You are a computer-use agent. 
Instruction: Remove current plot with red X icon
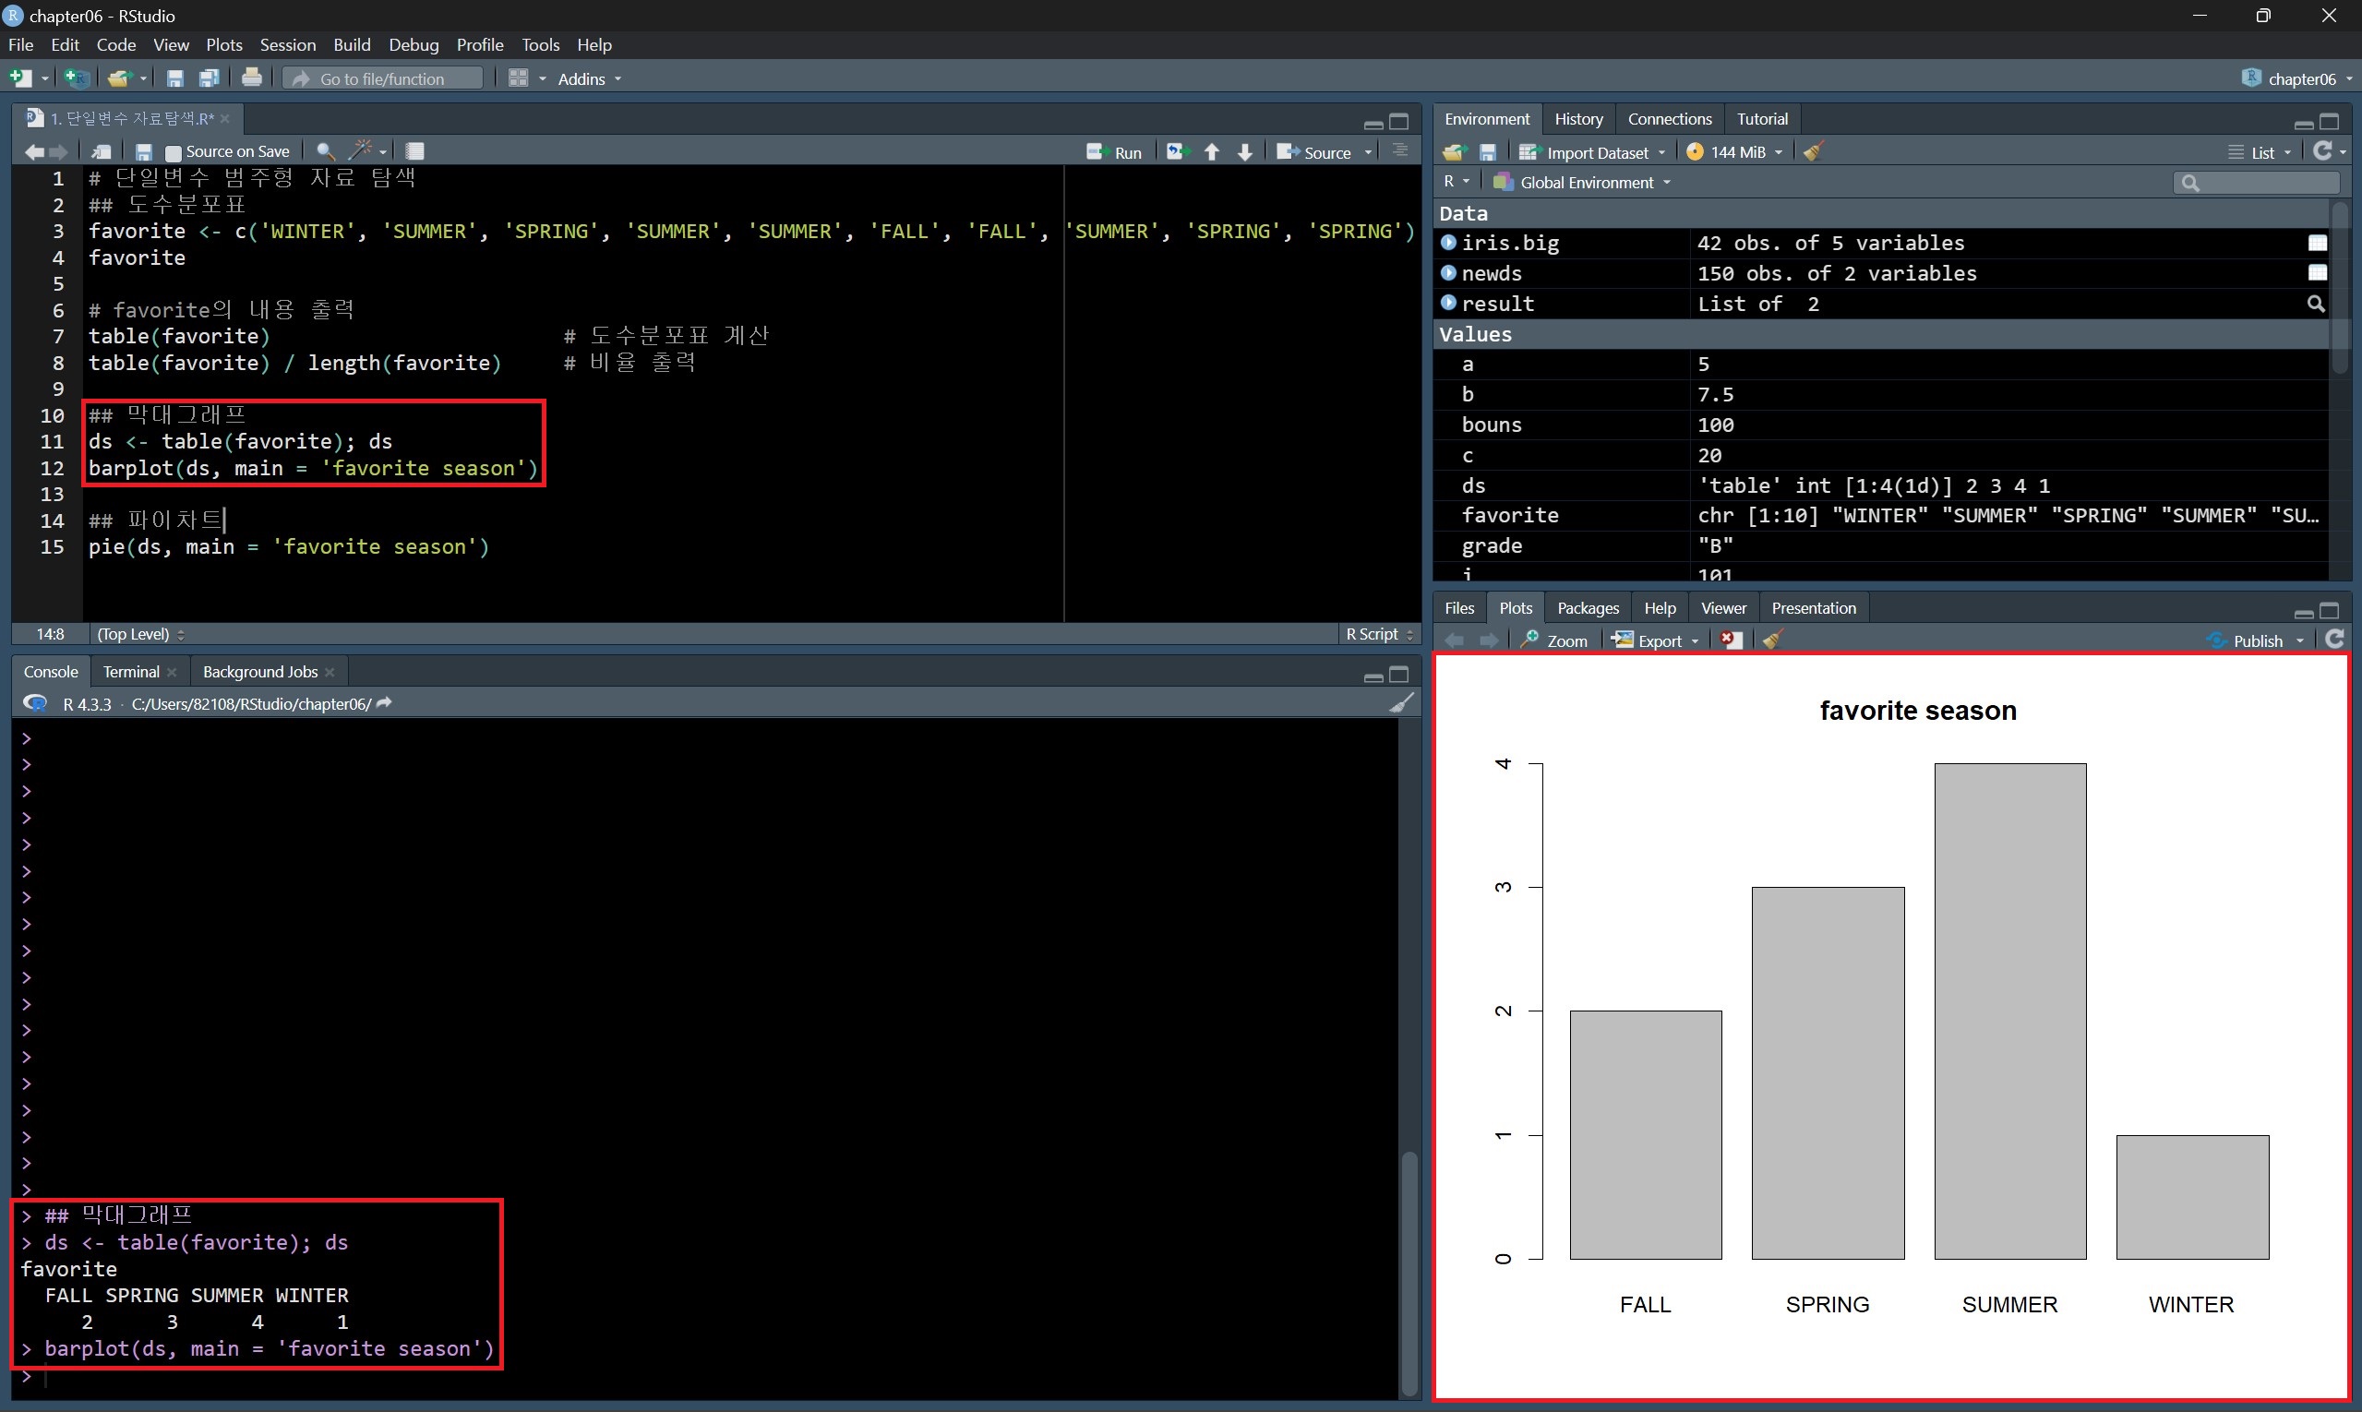pos(1731,640)
